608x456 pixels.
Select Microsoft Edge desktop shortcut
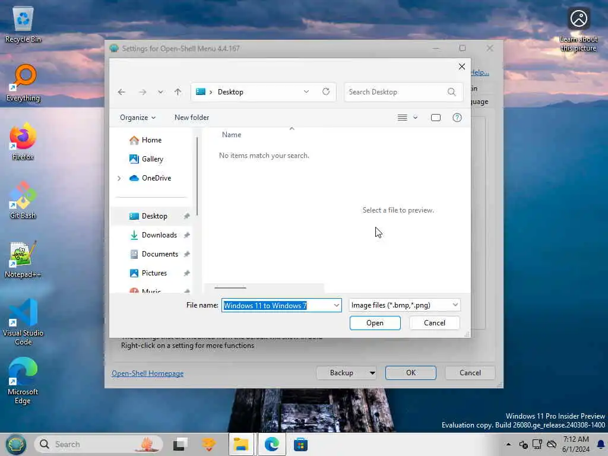coord(23,381)
